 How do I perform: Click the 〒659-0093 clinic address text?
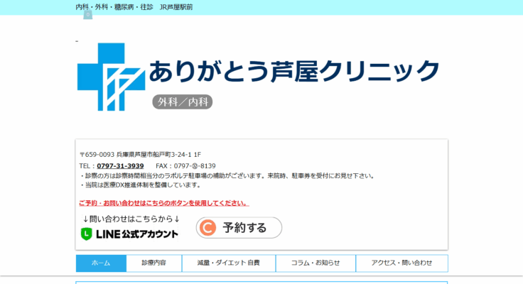pos(140,154)
